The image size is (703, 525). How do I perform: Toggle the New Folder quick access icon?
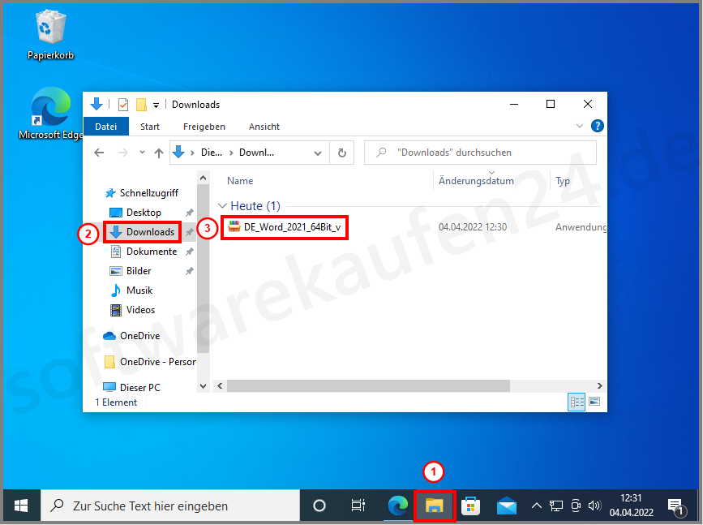[139, 104]
